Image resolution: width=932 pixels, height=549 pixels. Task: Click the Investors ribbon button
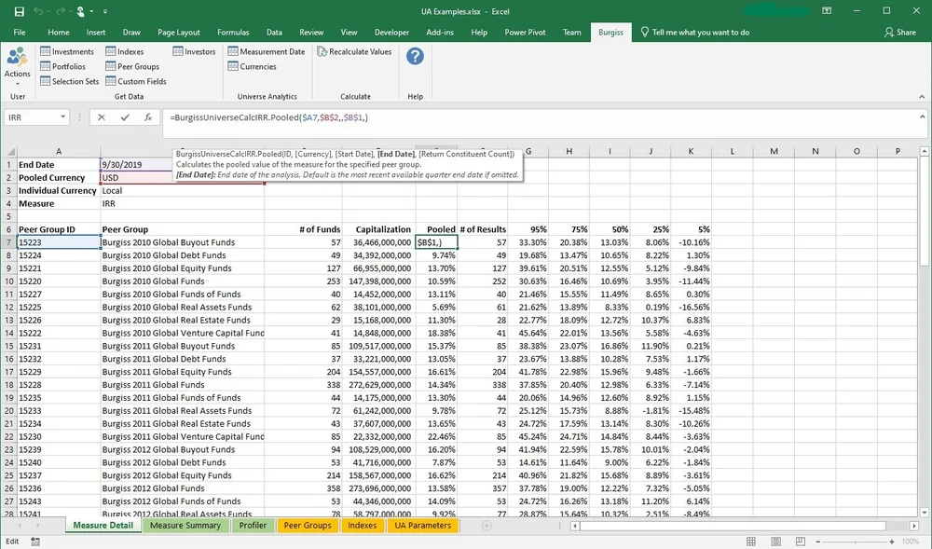tap(194, 51)
